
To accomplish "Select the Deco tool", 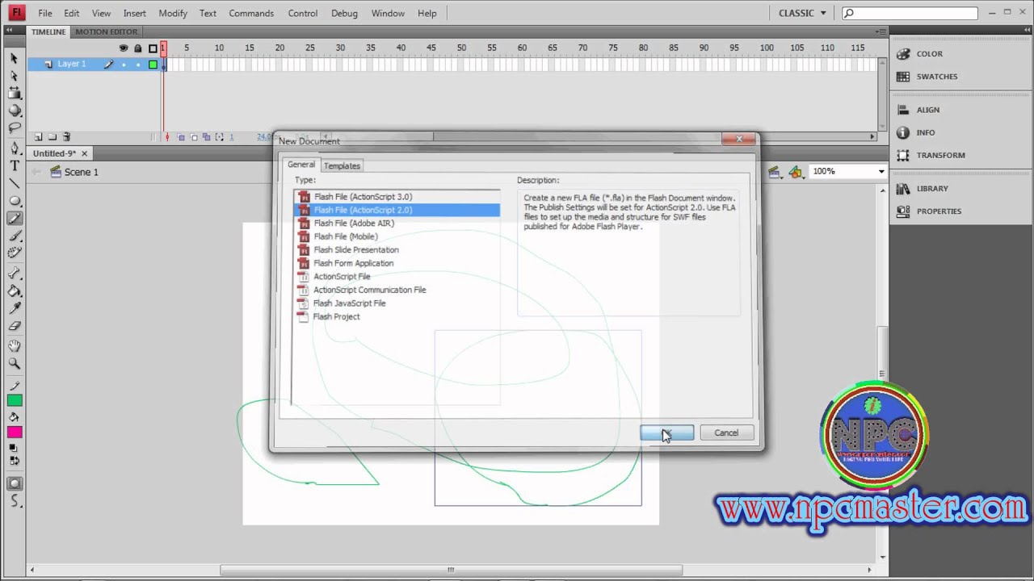I will [14, 253].
